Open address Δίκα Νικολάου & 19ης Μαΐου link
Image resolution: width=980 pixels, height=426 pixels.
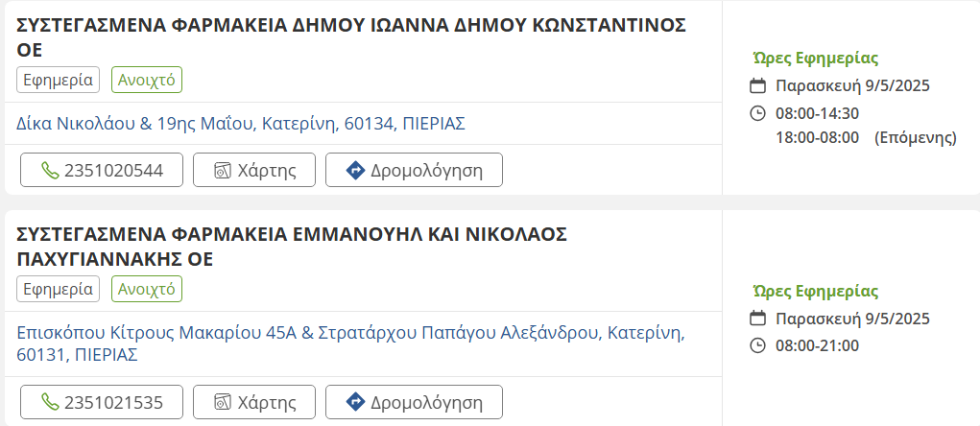tap(241, 124)
